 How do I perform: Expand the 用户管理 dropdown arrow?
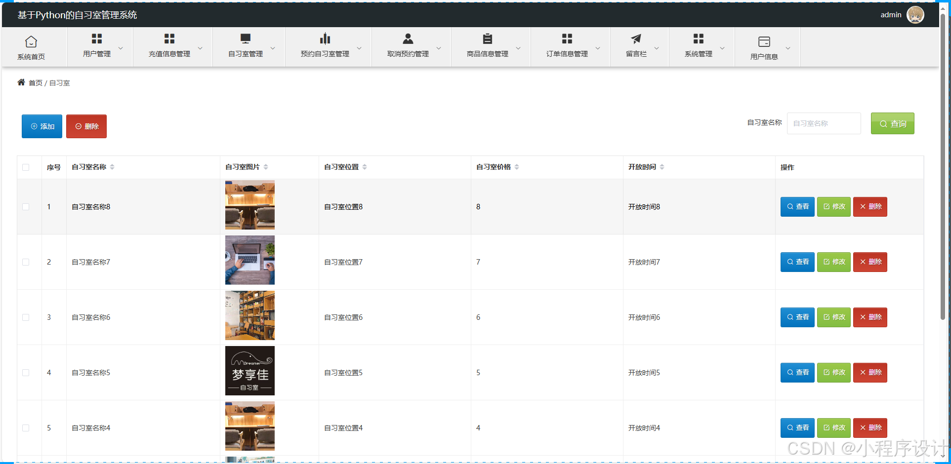point(121,48)
